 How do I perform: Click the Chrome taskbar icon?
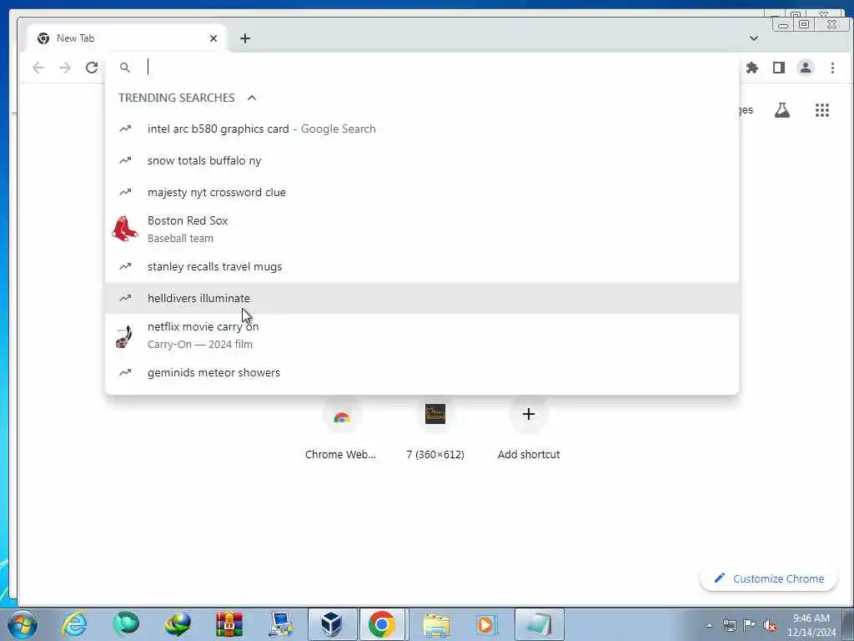tap(382, 624)
